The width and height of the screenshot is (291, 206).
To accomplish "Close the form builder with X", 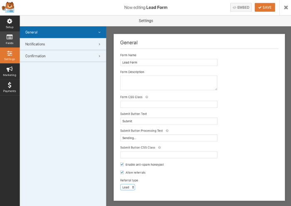I will [x=285, y=7].
